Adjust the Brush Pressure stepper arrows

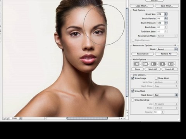pyautogui.click(x=166, y=23)
